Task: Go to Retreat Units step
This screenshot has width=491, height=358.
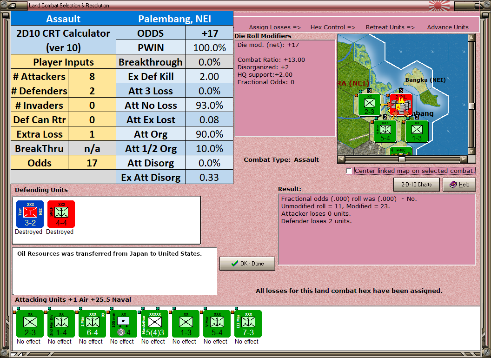Action: tap(390, 27)
